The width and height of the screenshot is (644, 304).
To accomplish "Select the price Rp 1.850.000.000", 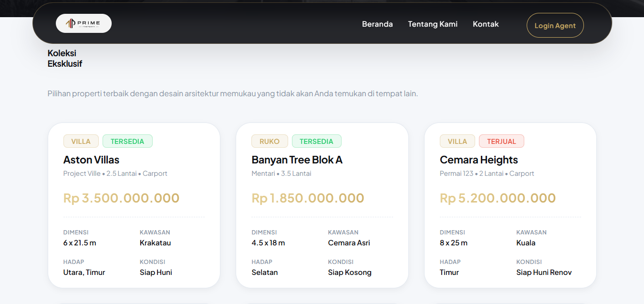I will click(x=308, y=198).
